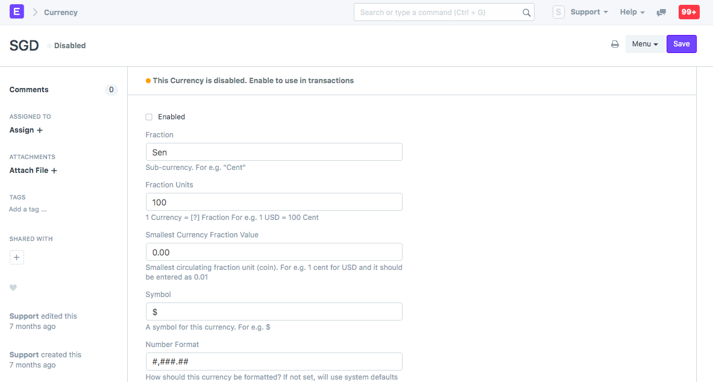Click the Symbol input field
Screen dimensions: 713x382
pos(274,312)
